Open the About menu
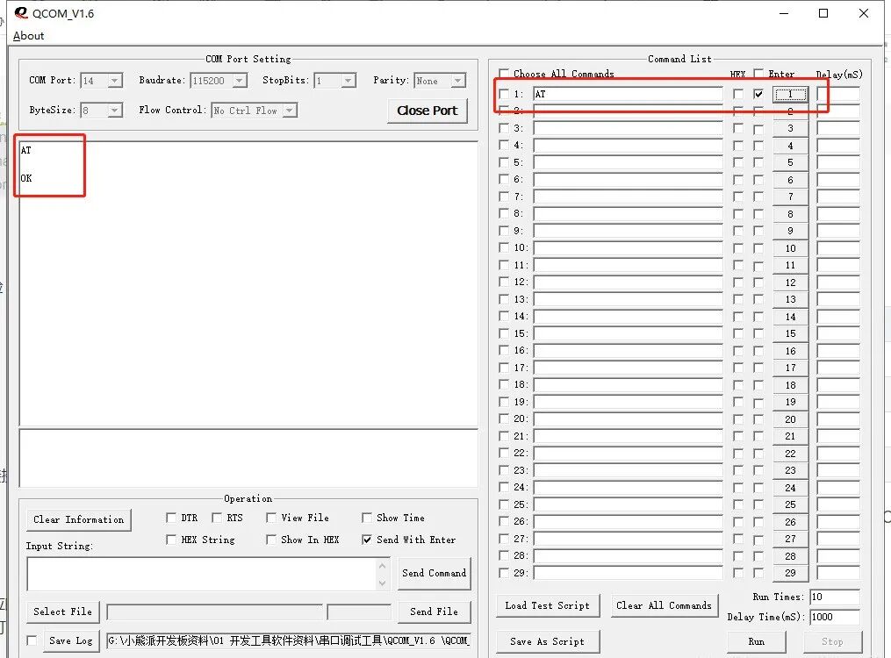 [x=28, y=36]
